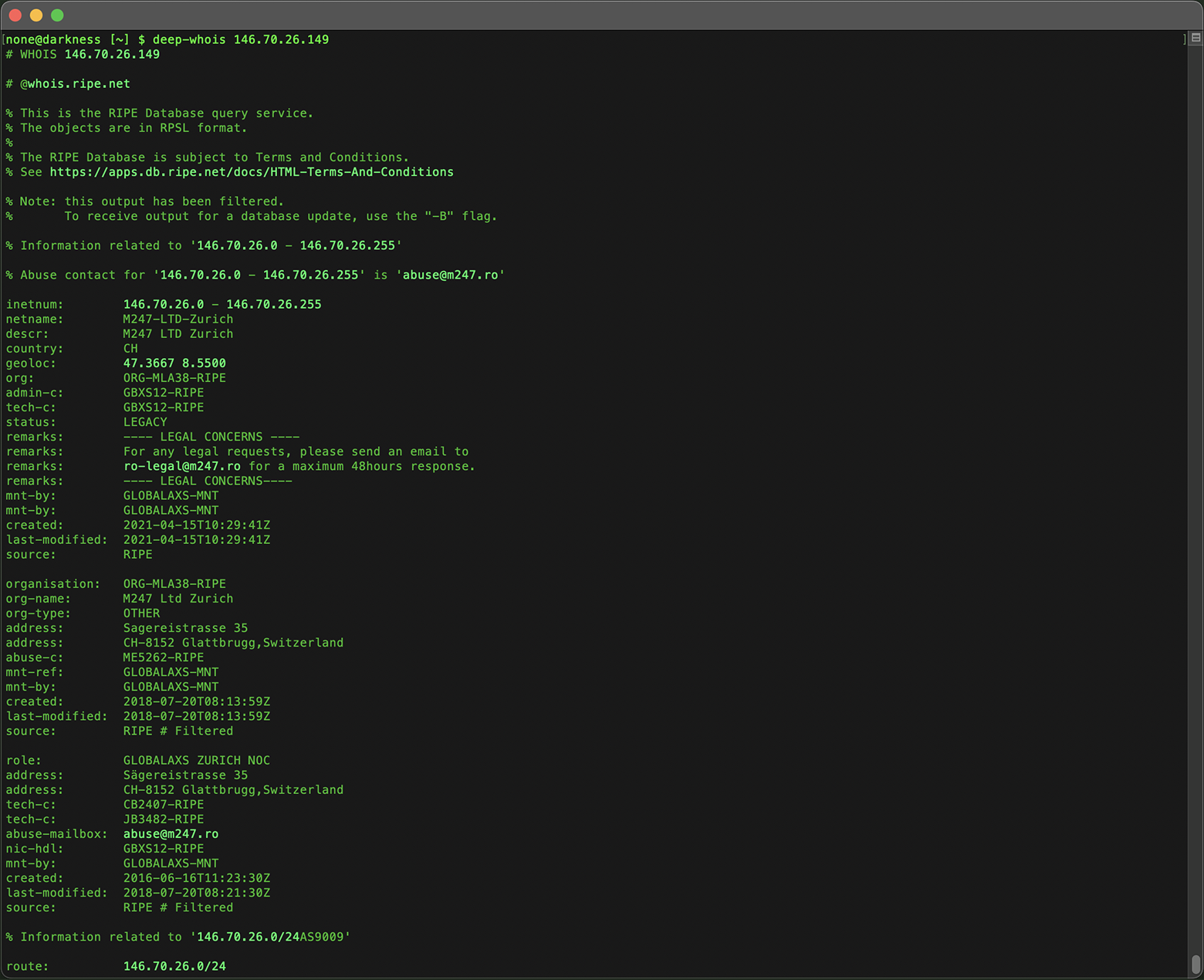
Task: Click the nic-hdl GBXS12-RIPE value
Action: 164,848
